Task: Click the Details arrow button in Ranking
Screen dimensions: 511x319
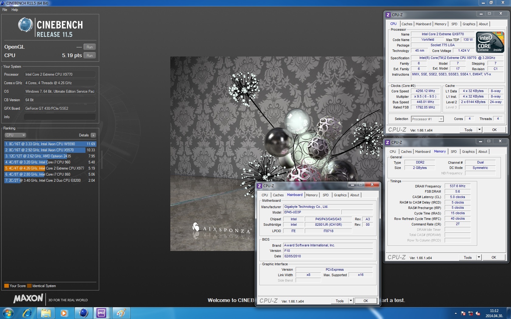Action: click(x=93, y=135)
